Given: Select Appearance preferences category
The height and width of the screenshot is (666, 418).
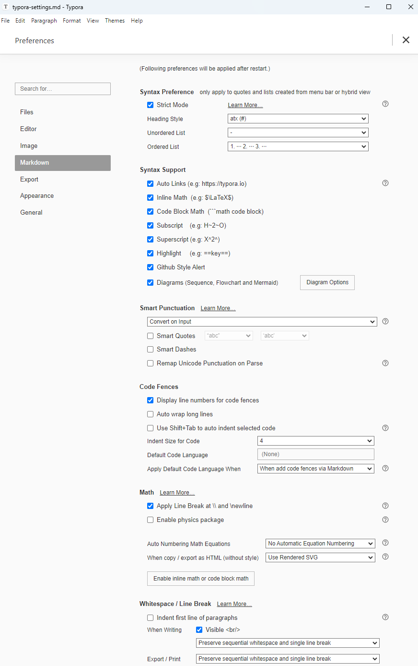Looking at the screenshot, I should (63, 195).
